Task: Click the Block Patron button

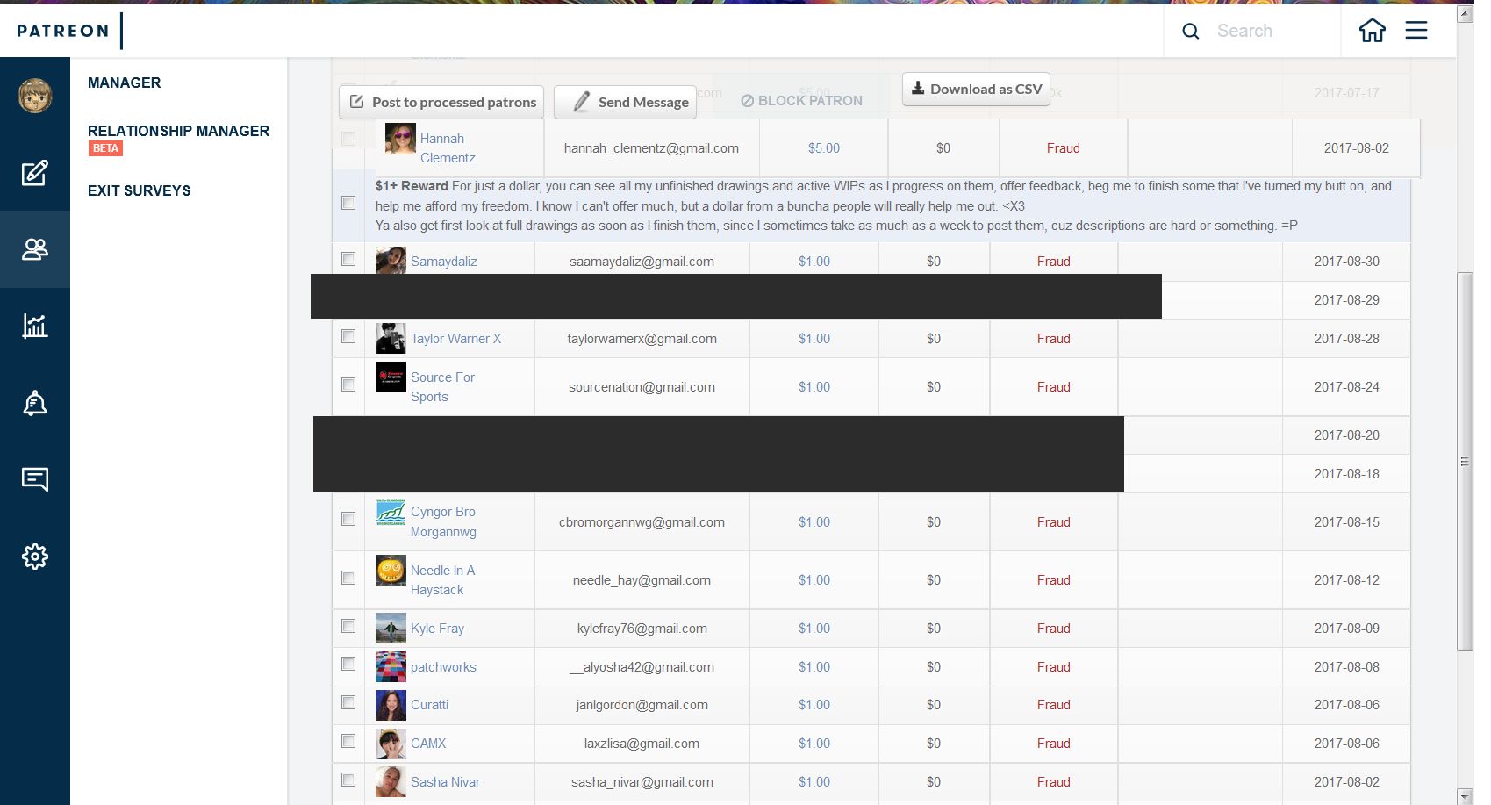Action: click(801, 101)
